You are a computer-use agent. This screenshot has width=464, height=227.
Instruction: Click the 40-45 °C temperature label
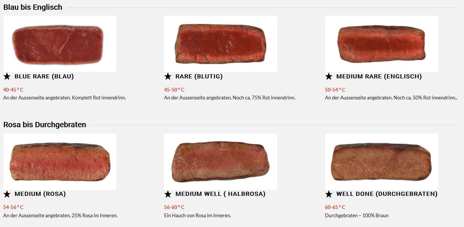pos(13,90)
